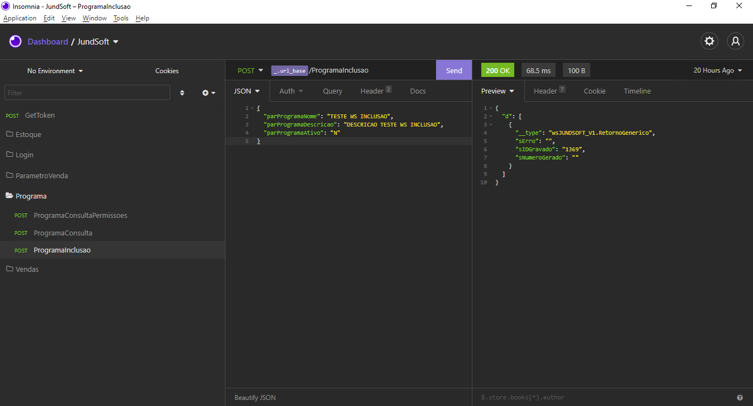Viewport: 753px width, 406px height.
Task: Open the user account icon
Action: pos(736,41)
